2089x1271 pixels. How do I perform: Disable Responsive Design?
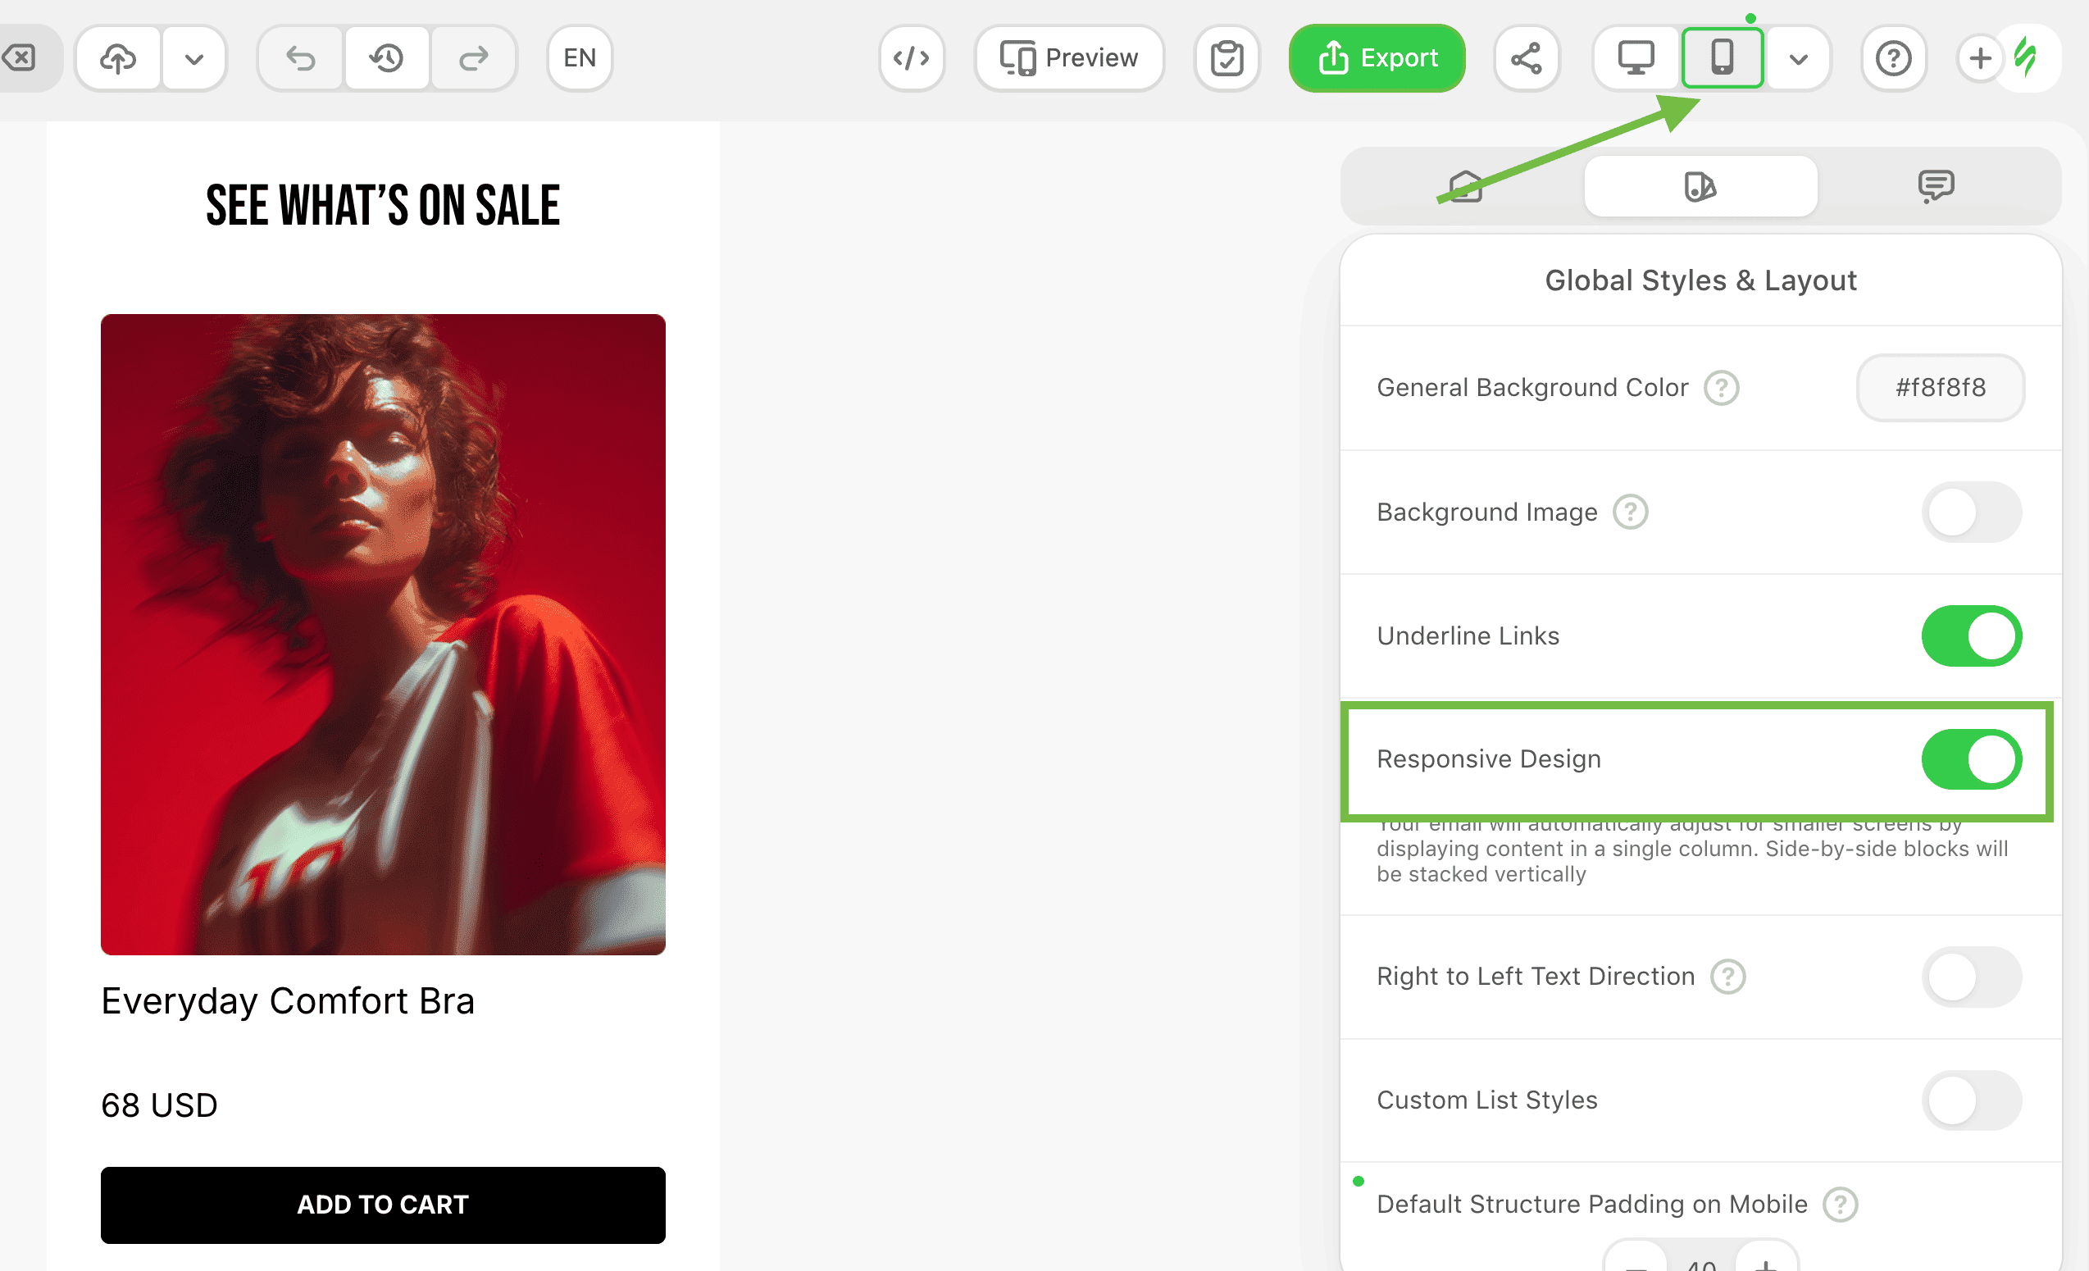coord(1971,759)
